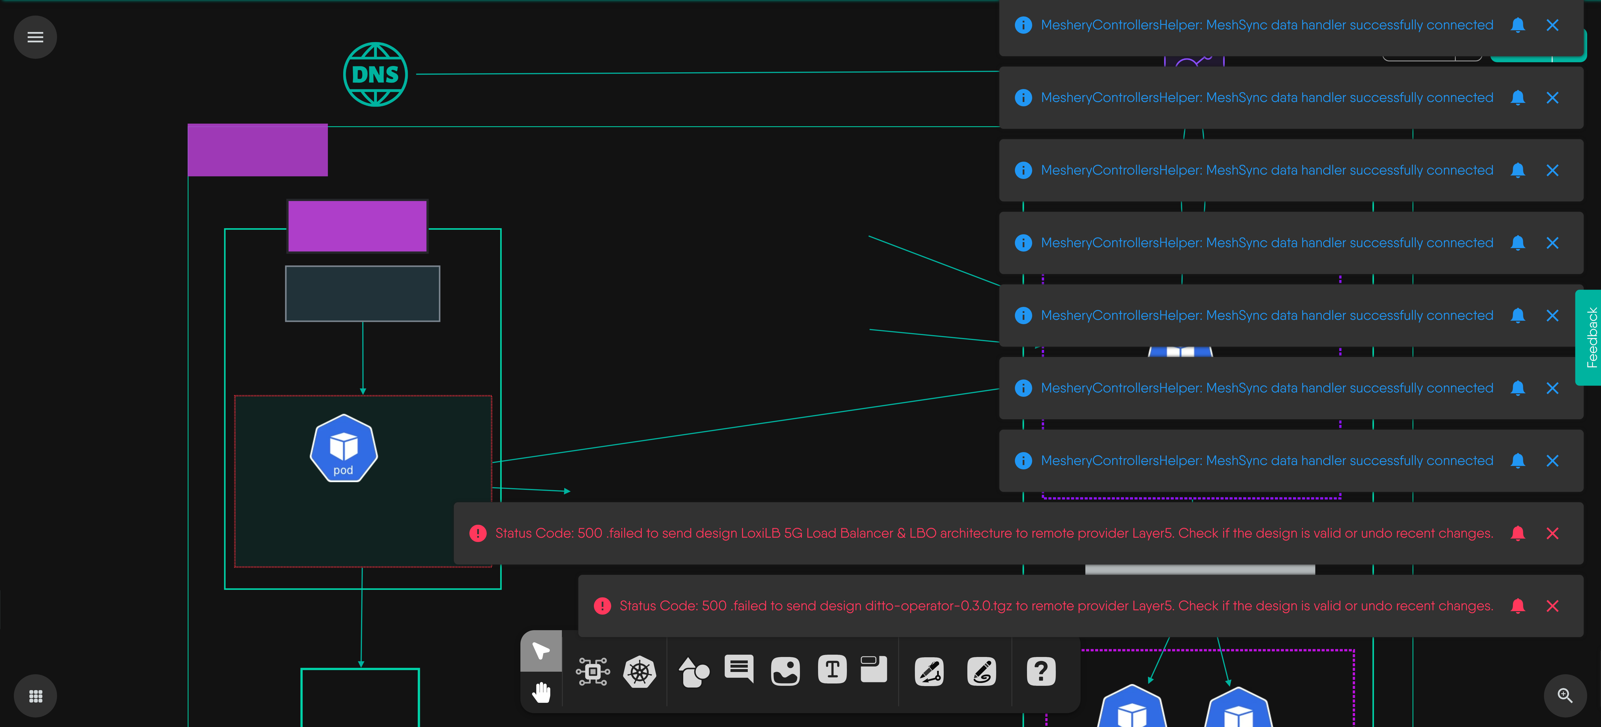The width and height of the screenshot is (1601, 727).
Task: Close the topmost MeshSync connected notification
Action: (x=1552, y=25)
